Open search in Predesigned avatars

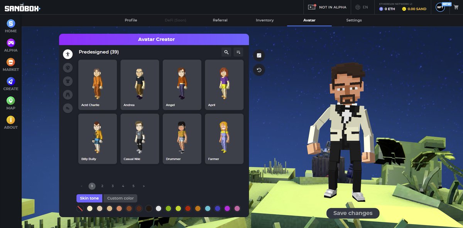point(226,52)
